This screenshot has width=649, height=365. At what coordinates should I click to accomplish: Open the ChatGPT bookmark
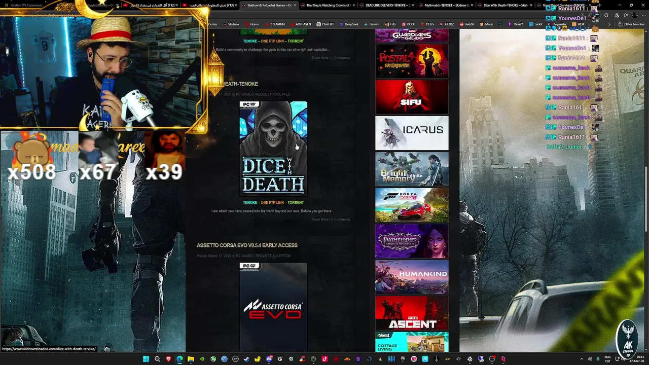(x=325, y=24)
